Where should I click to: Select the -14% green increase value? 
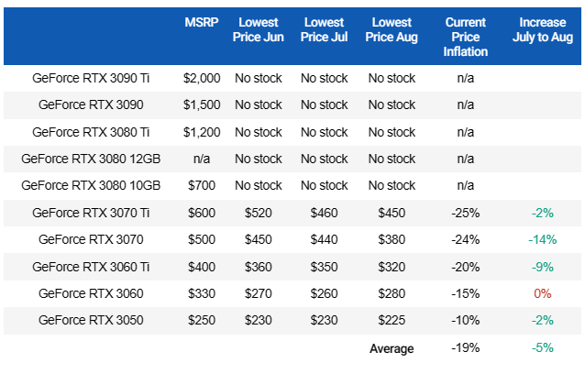pyautogui.click(x=542, y=240)
